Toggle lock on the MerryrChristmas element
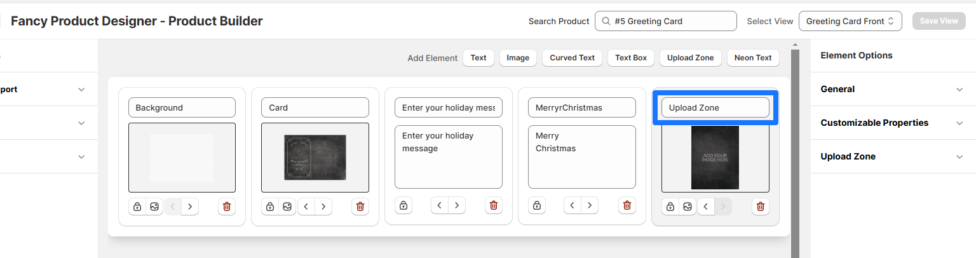The width and height of the screenshot is (976, 258). (537, 205)
